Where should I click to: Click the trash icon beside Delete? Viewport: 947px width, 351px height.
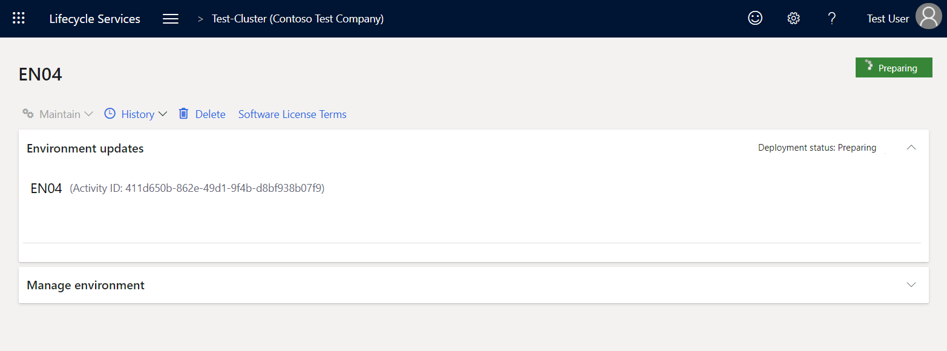pyautogui.click(x=183, y=113)
